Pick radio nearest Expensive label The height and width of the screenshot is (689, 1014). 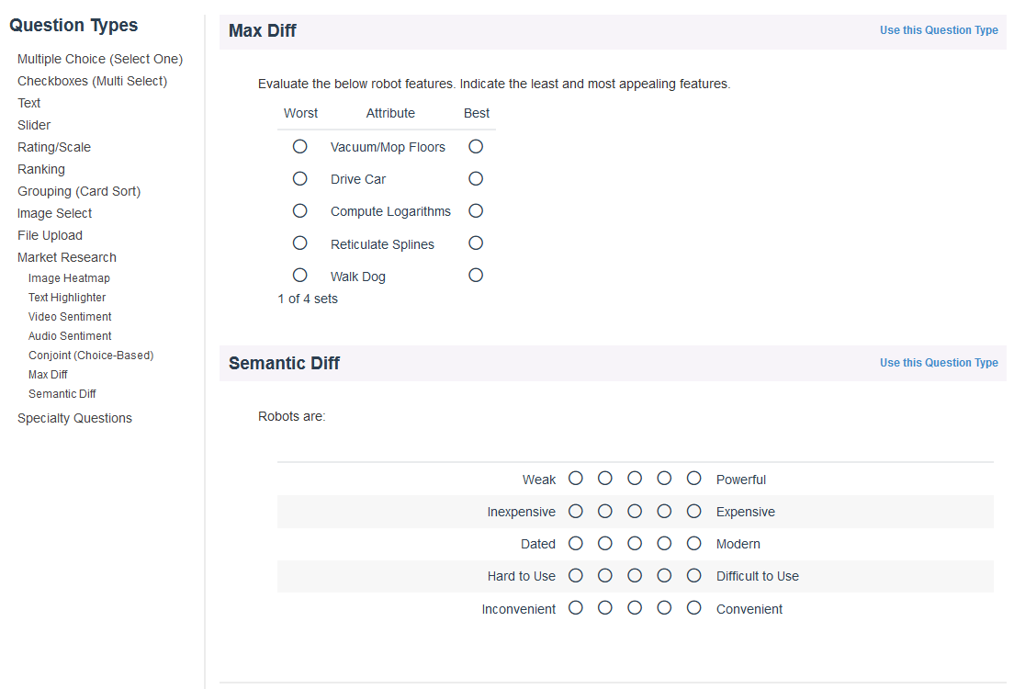pos(694,511)
